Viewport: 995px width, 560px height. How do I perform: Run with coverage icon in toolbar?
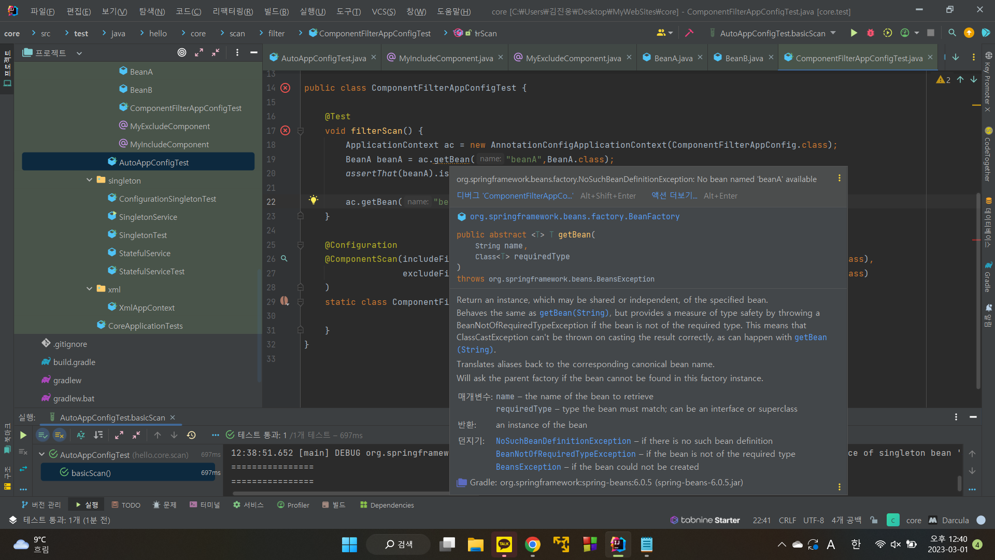(888, 33)
